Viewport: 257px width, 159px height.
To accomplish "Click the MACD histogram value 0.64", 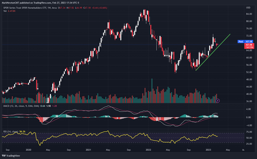I will (x=43, y=106).
